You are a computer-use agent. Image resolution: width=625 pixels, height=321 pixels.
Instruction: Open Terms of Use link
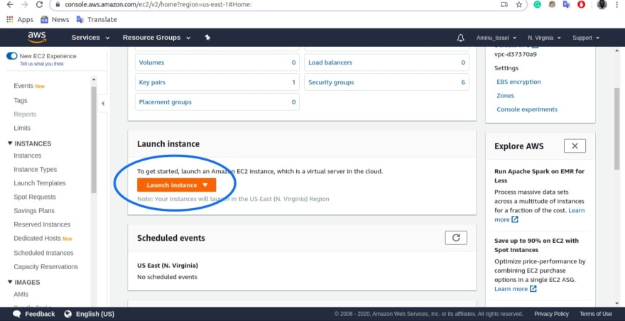(595, 314)
